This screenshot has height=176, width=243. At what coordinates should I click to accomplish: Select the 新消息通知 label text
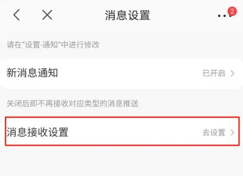32,73
